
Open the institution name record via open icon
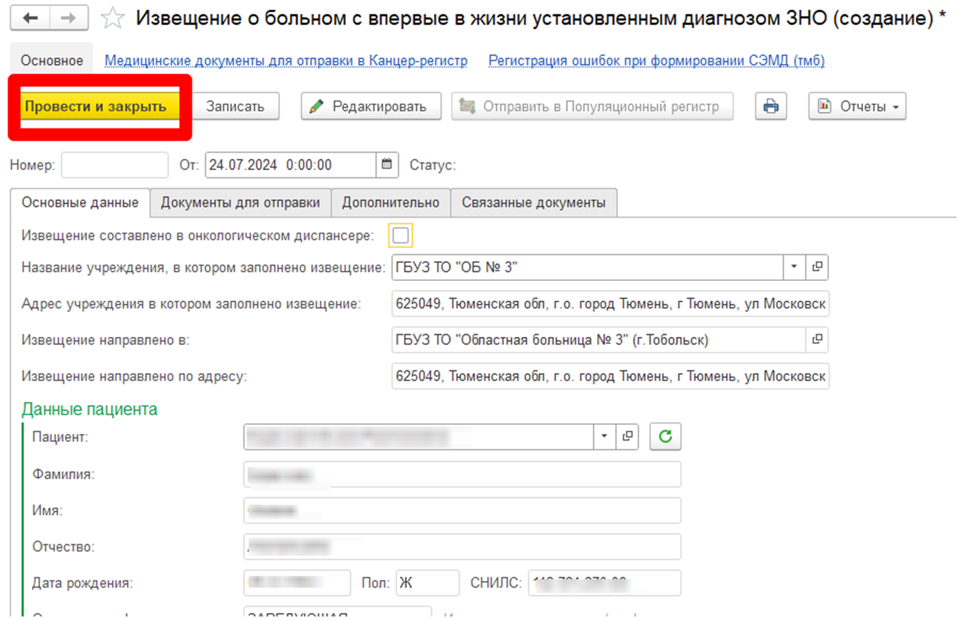817,267
